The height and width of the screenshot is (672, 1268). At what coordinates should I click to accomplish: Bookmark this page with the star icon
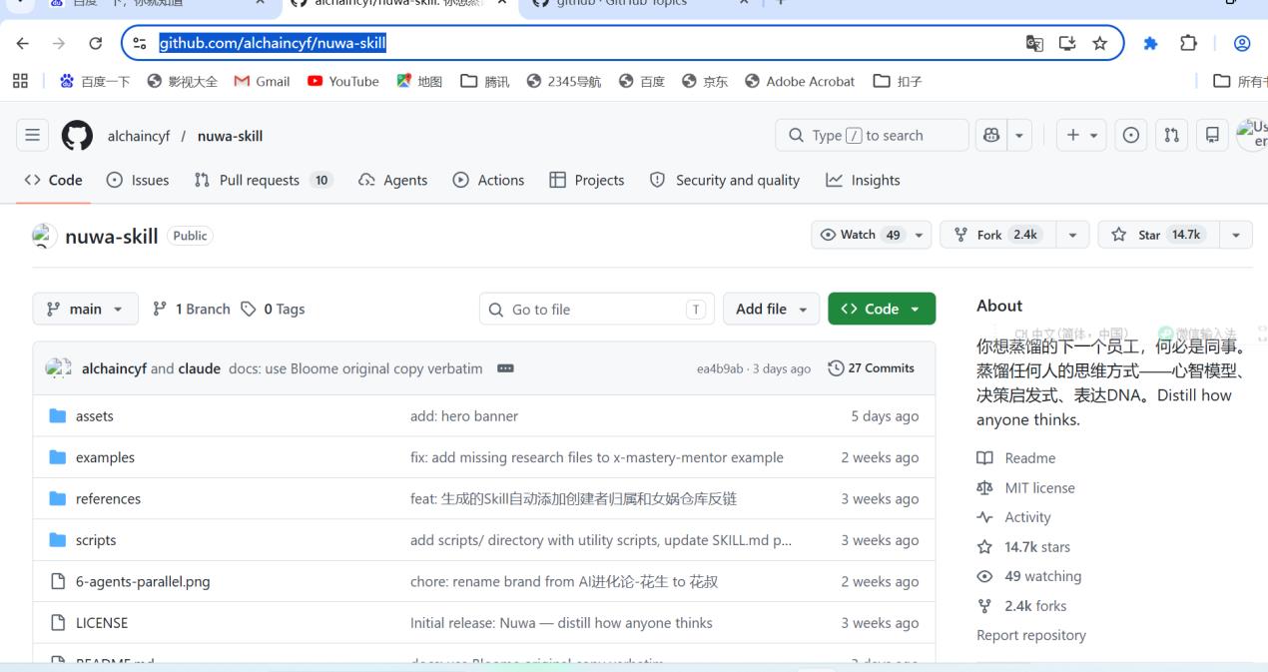pos(1099,43)
